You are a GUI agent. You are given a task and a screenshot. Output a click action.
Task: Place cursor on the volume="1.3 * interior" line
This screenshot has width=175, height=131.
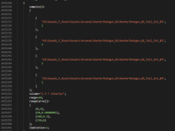click(x=48, y=94)
